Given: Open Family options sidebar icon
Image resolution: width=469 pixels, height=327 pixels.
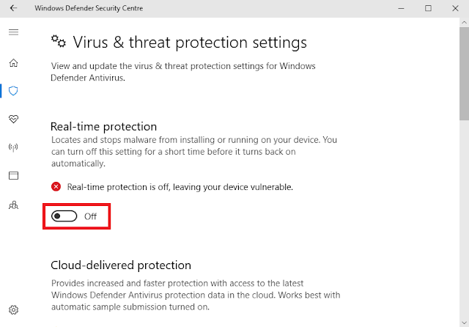Looking at the screenshot, I should 13,205.
